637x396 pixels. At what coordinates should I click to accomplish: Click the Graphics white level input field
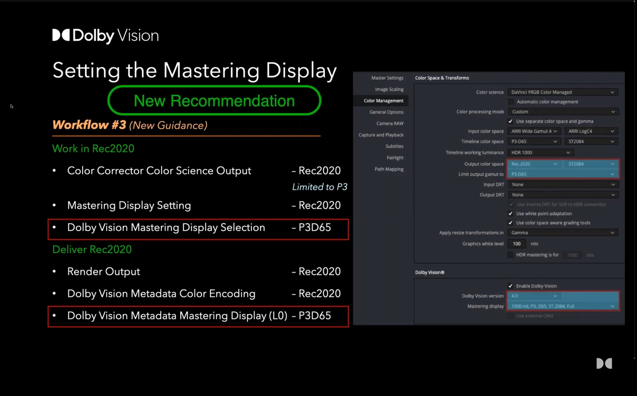(518, 244)
